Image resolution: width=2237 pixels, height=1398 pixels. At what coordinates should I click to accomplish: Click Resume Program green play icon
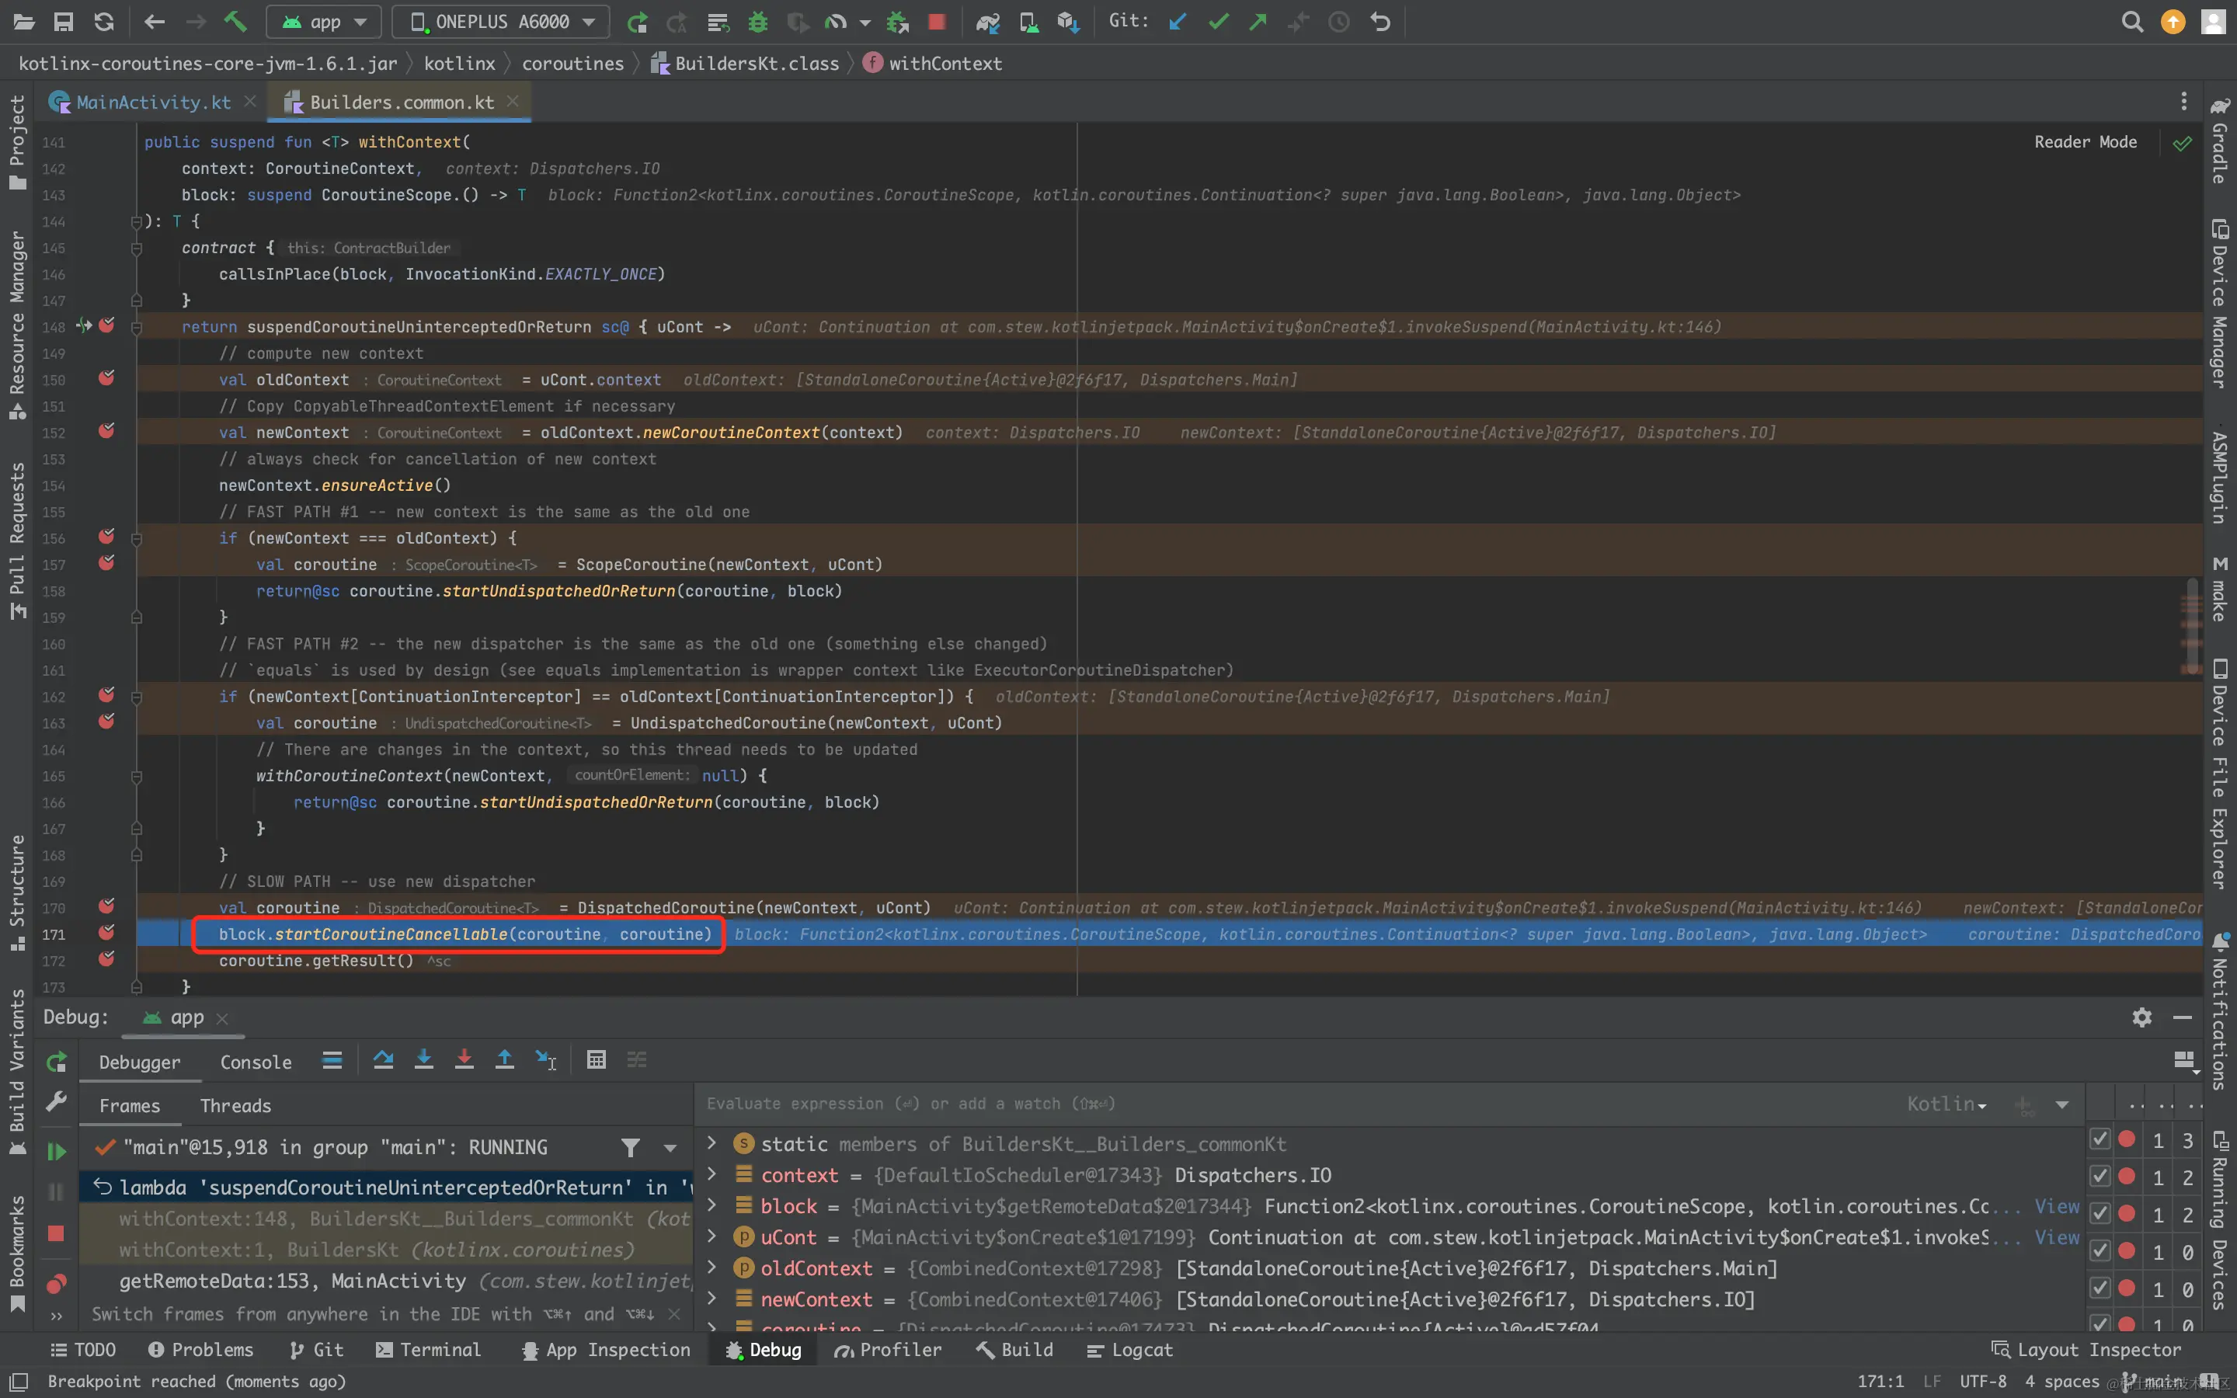[57, 1150]
